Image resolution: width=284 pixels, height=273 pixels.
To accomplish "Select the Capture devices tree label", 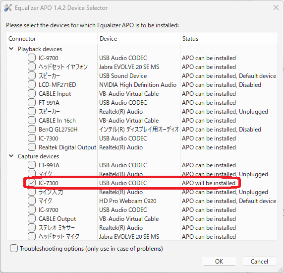I will pos(38,156).
